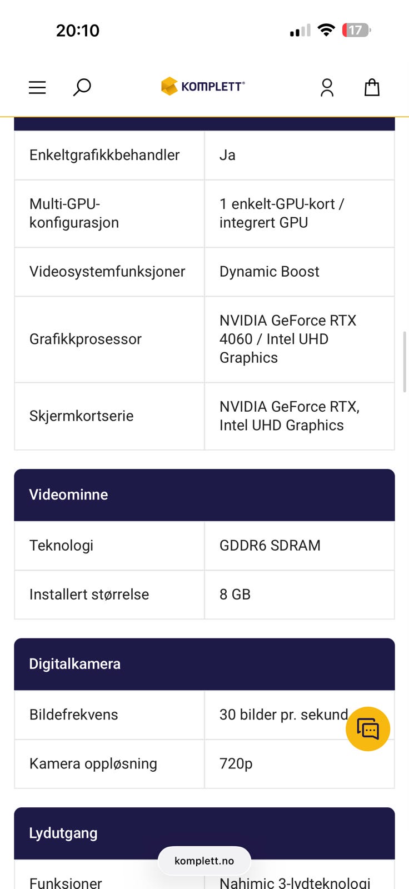Screen dimensions: 409x889
Task: Tap the komplett.no address pill
Action: click(204, 861)
